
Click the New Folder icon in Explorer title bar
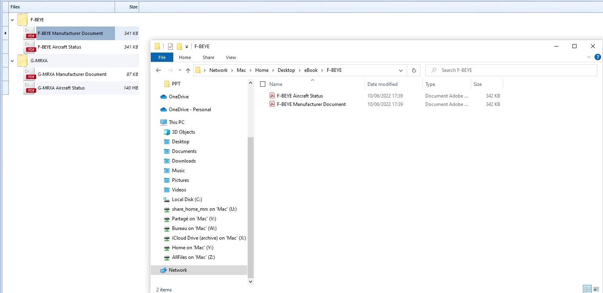click(x=179, y=47)
